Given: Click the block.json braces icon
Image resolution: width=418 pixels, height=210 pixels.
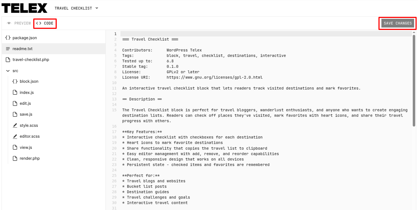Looking at the screenshot, I should (15, 81).
